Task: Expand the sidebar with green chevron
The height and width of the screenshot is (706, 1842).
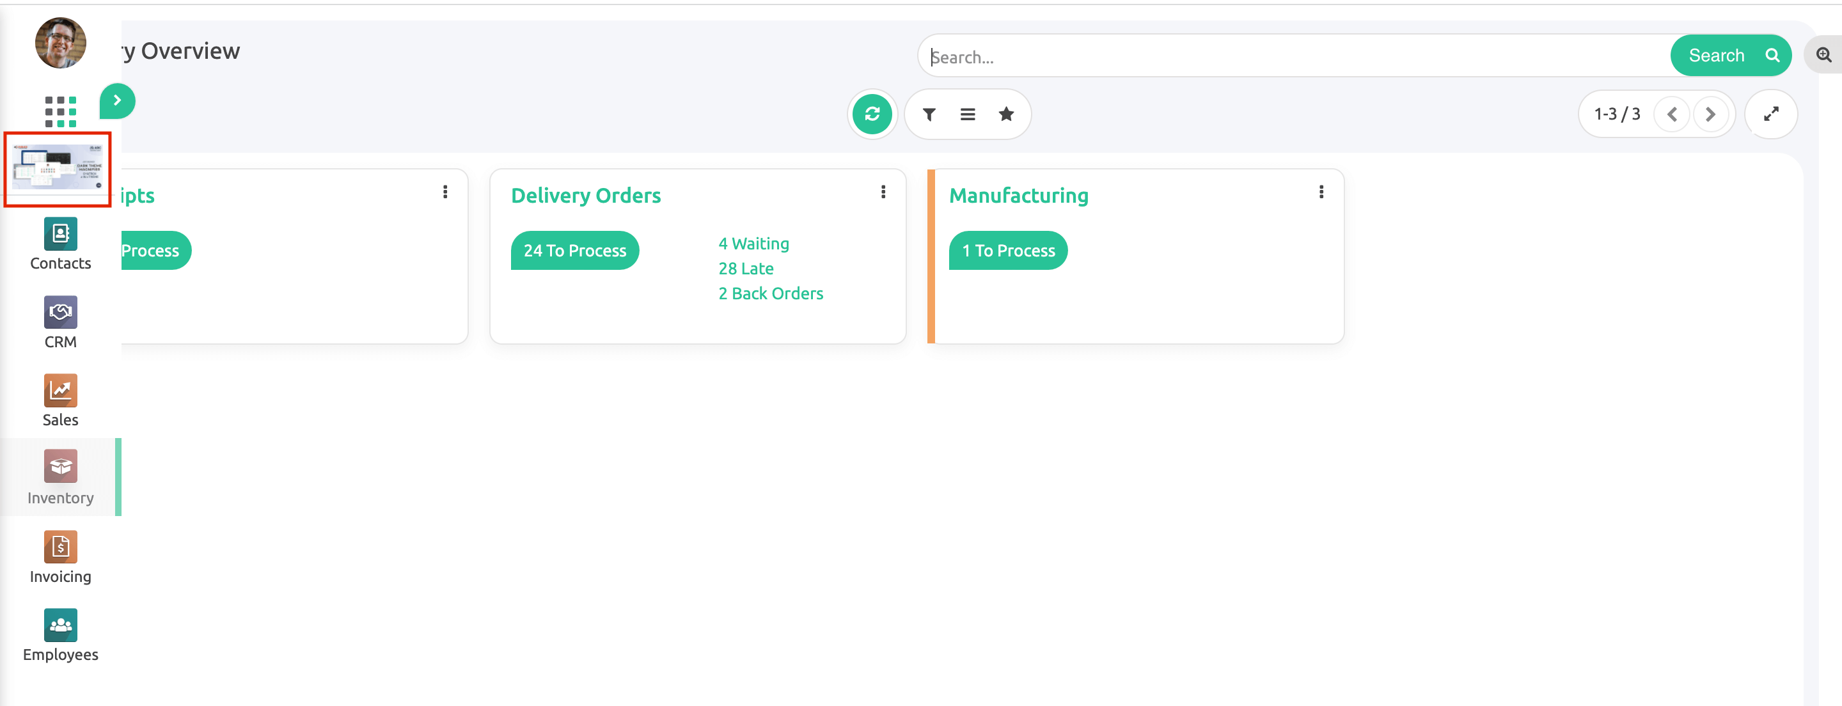Action: 117,101
